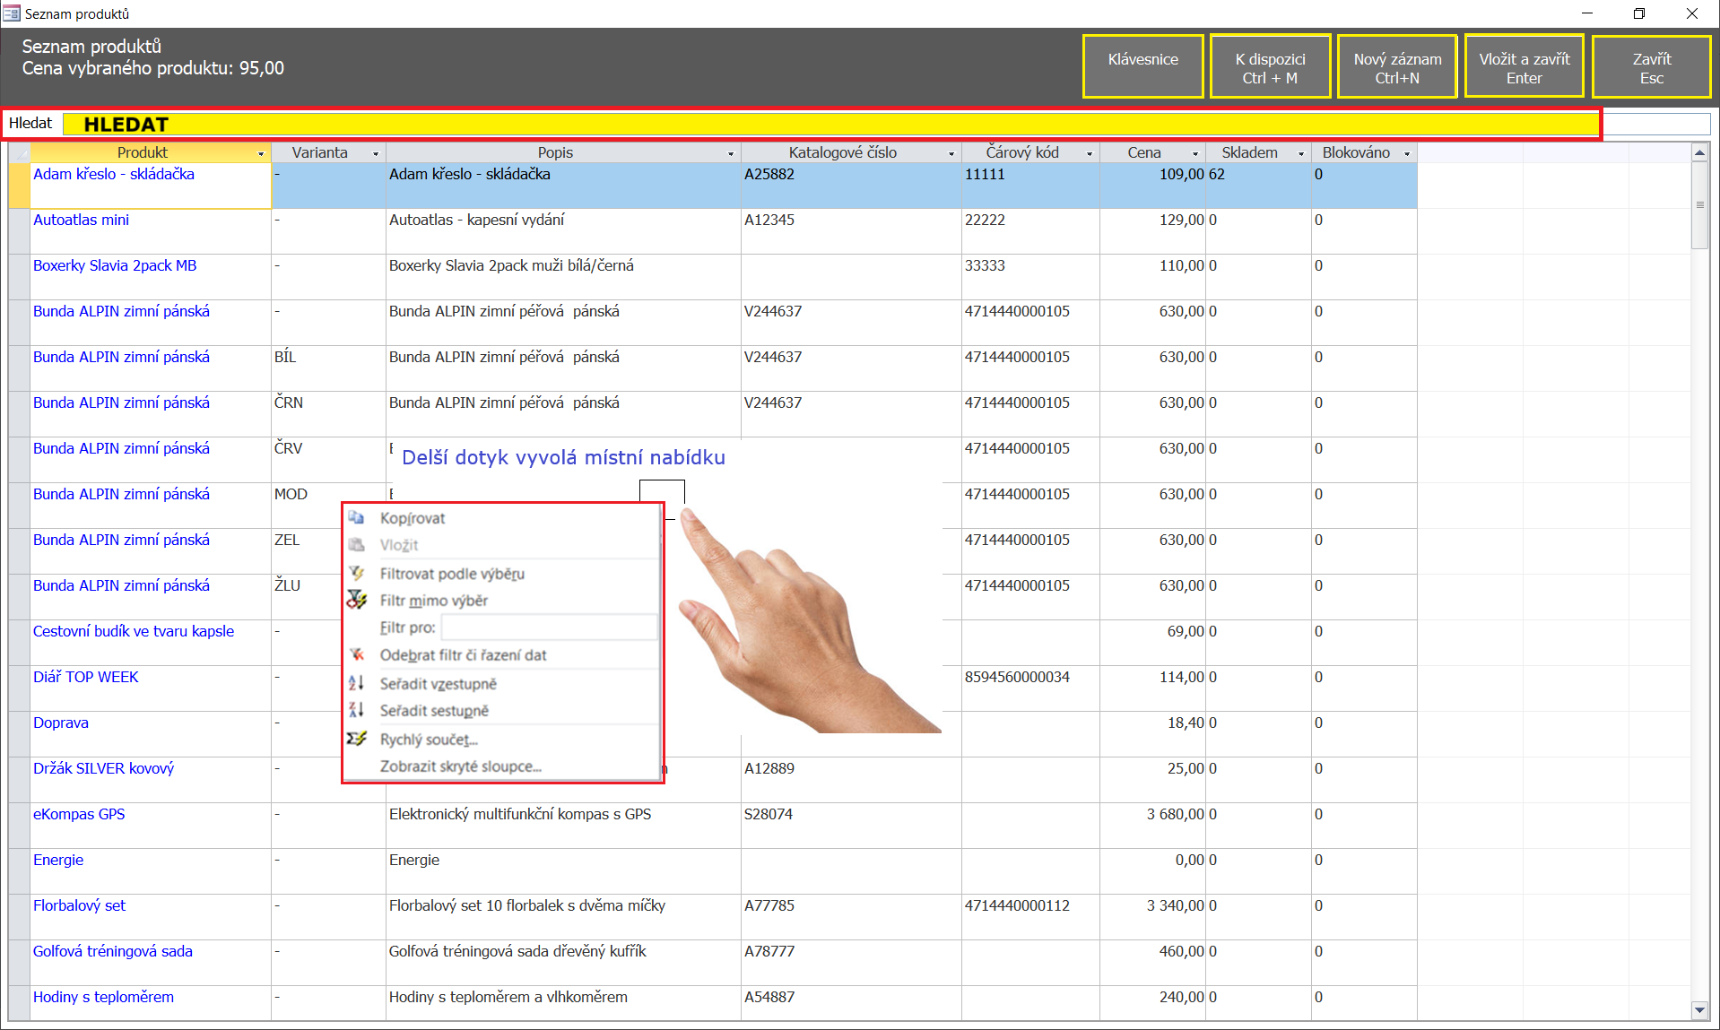This screenshot has width=1720, height=1030.
Task: Click the Filtrovat podle výběru funnel icon
Action: click(x=357, y=574)
